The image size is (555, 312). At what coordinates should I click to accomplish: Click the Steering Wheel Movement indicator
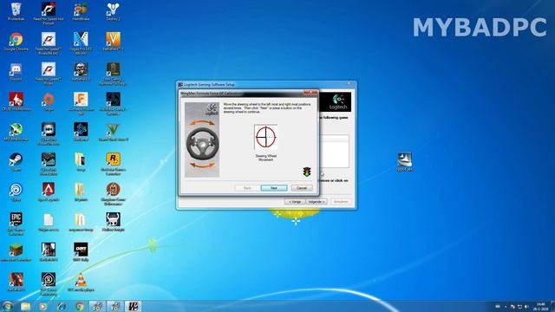point(266,137)
